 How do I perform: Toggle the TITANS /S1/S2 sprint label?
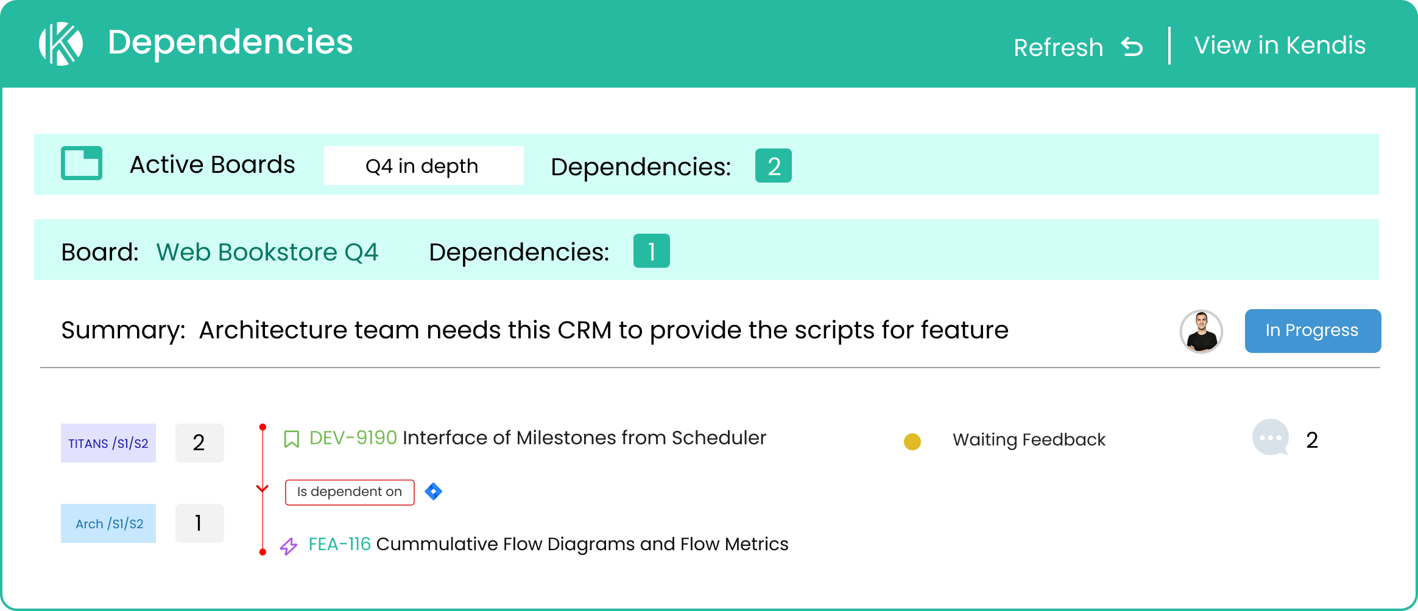point(108,443)
